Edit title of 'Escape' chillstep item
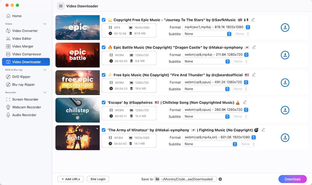Image resolution: width=312 pixels, height=185 pixels. tap(245, 102)
